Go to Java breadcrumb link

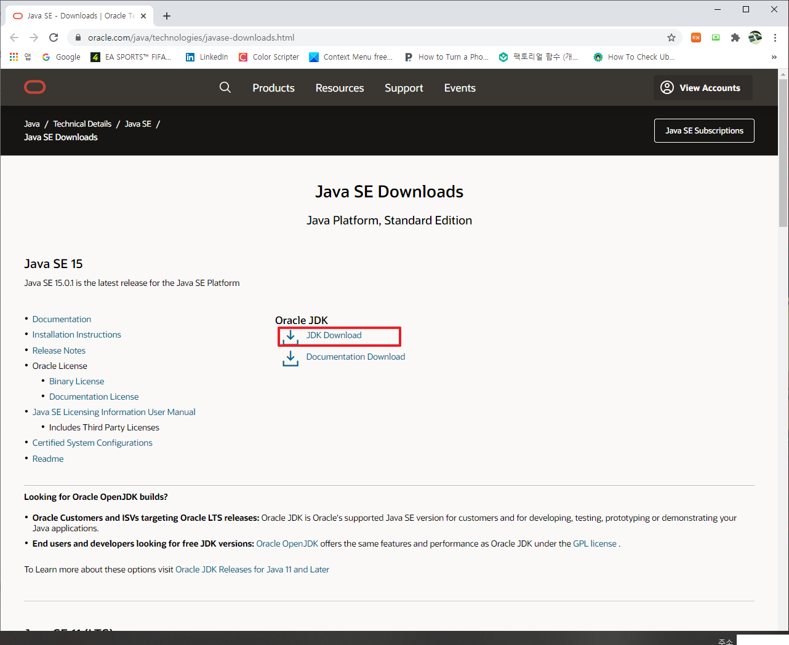(x=32, y=124)
